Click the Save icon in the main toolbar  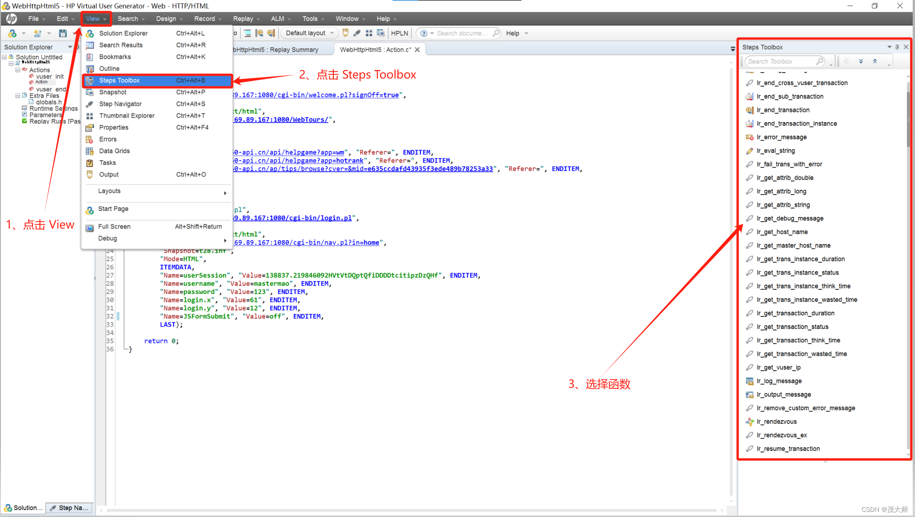[63, 33]
